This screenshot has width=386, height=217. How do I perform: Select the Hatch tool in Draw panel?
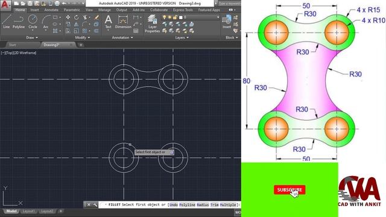tap(55, 31)
